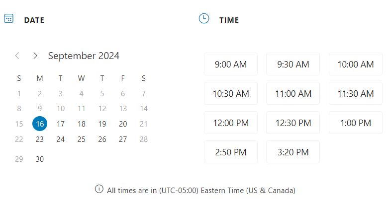Select the 9:30 AM time slot
This screenshot has height=201, width=386.
(293, 64)
